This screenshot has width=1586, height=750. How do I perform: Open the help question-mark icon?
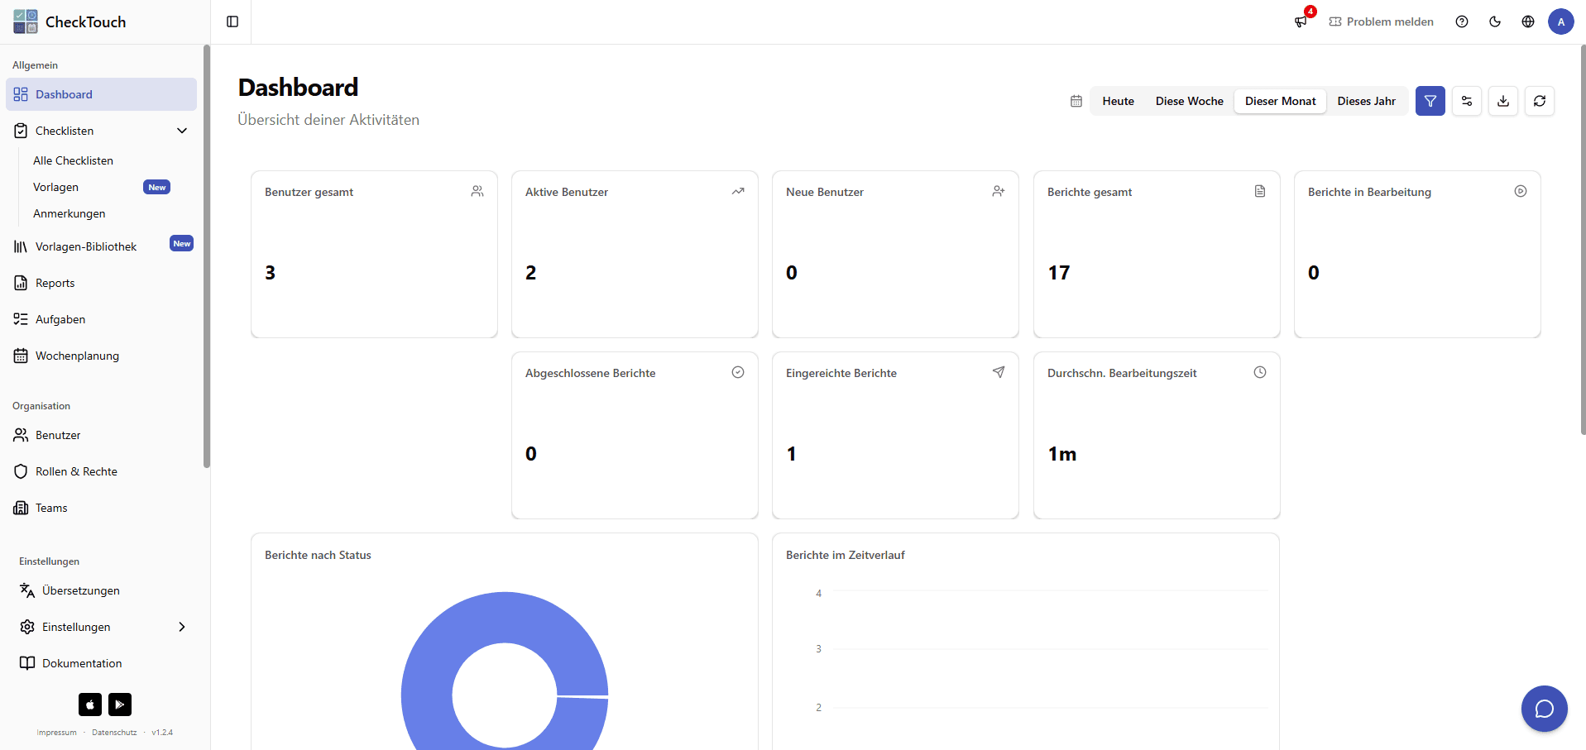pos(1462,21)
